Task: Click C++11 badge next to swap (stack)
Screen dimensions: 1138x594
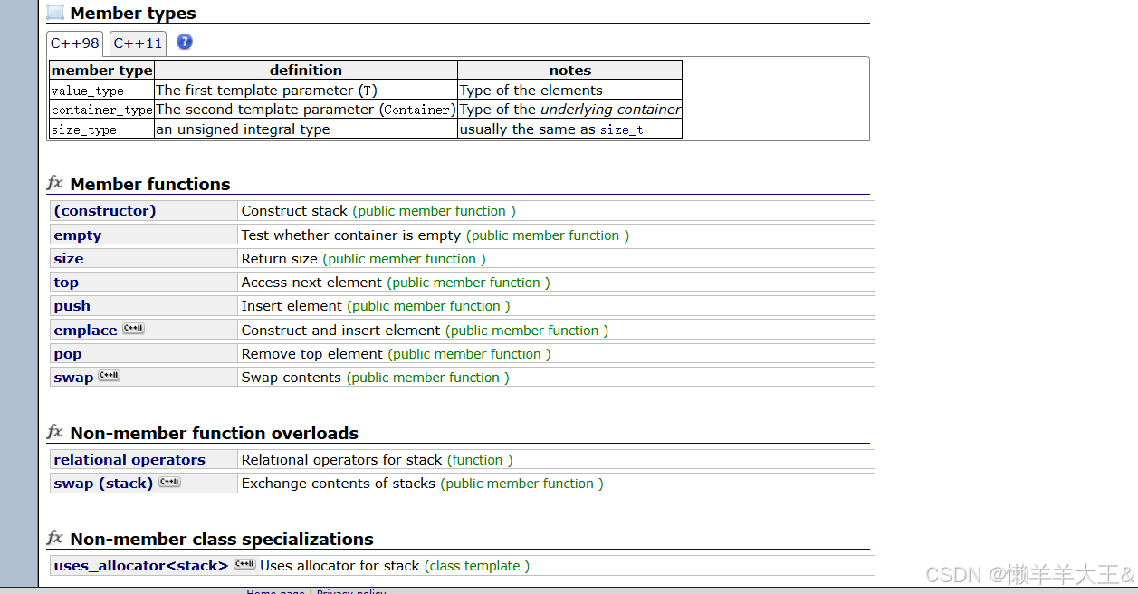Action: click(169, 482)
